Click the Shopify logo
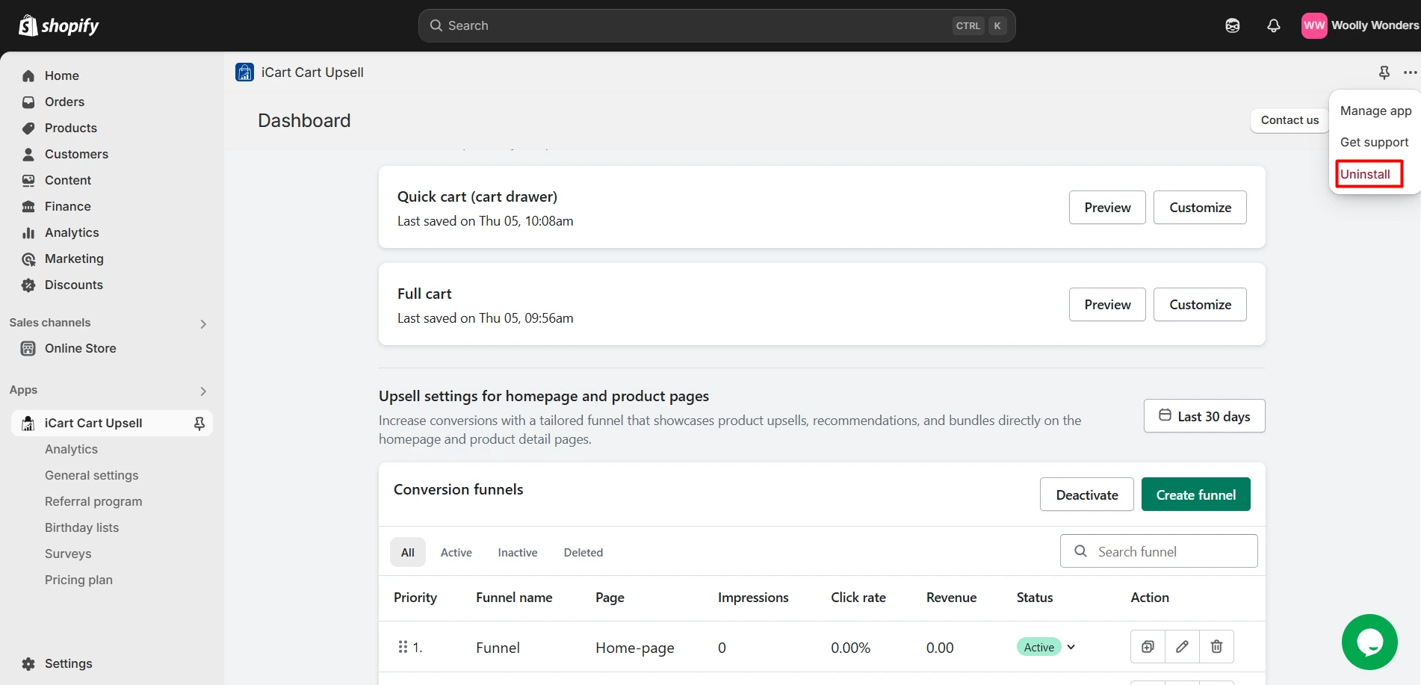This screenshot has width=1421, height=685. (58, 25)
